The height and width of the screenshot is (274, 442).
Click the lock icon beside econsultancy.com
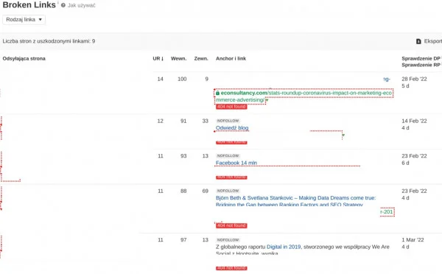point(217,93)
